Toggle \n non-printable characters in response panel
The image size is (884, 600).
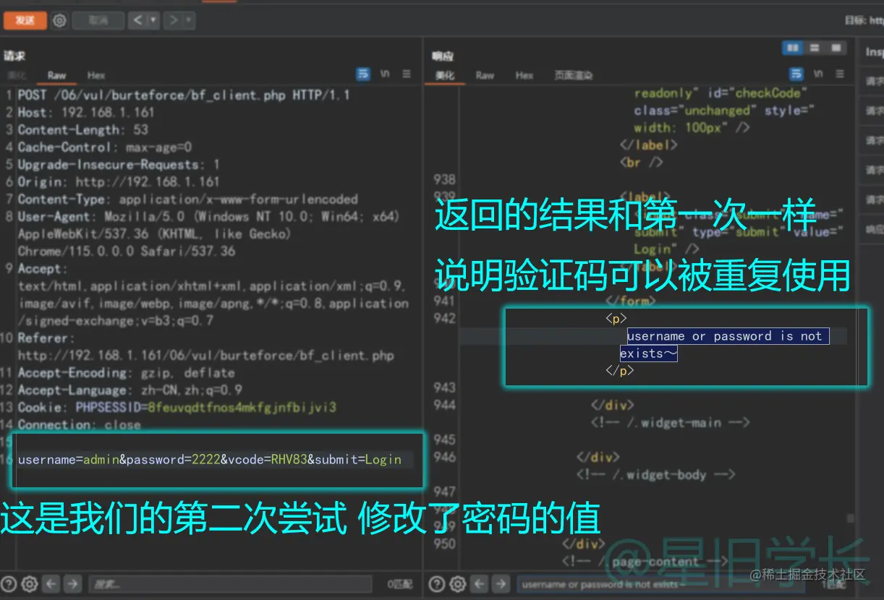pyautogui.click(x=818, y=74)
